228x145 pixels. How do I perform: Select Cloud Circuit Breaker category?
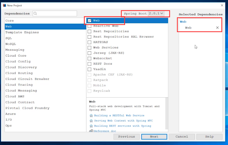click(45, 79)
